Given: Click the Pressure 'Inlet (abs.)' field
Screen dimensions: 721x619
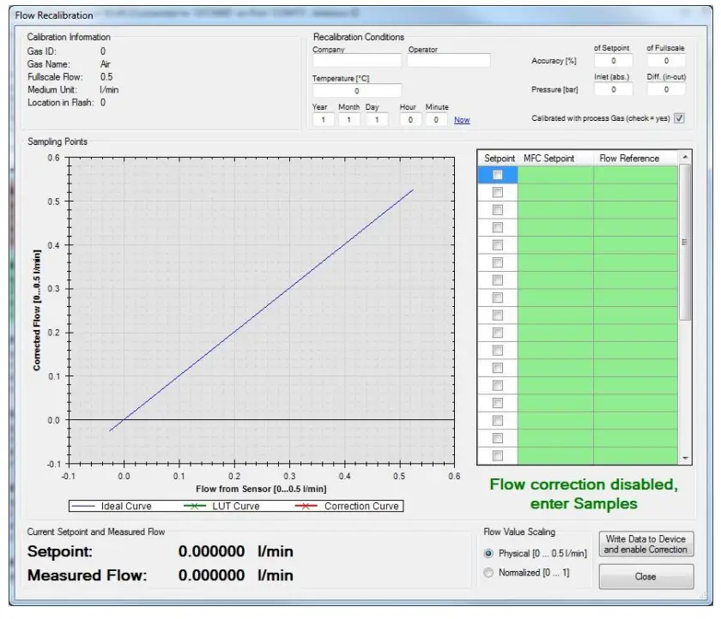Looking at the screenshot, I should (612, 88).
